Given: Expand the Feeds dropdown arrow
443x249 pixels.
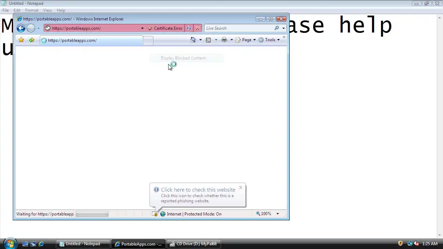Looking at the screenshot, I should tap(216, 40).
